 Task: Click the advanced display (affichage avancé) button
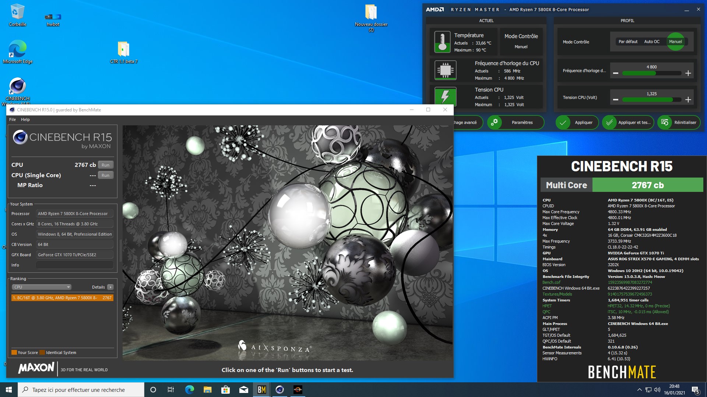468,122
